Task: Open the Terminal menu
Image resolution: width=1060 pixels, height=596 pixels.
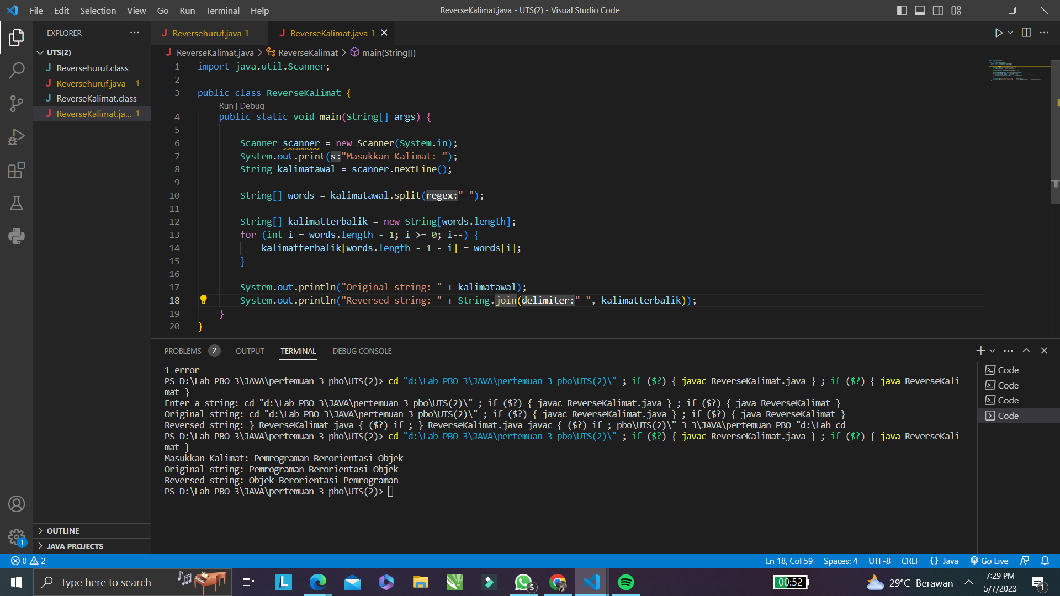Action: click(x=222, y=10)
